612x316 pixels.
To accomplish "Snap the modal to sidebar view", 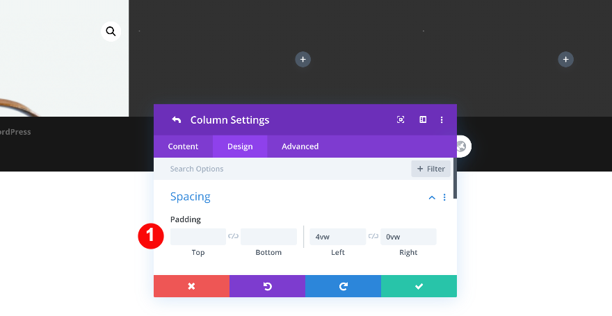I will click(422, 120).
